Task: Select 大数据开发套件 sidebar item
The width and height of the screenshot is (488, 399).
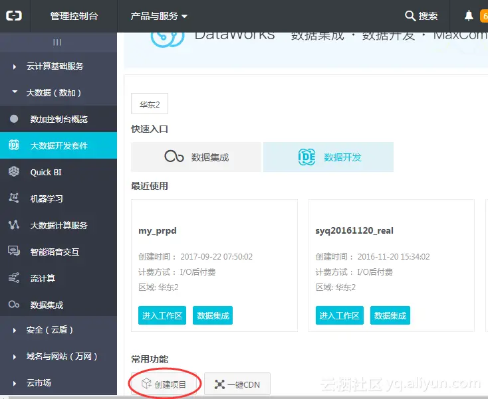Action: pos(59,145)
